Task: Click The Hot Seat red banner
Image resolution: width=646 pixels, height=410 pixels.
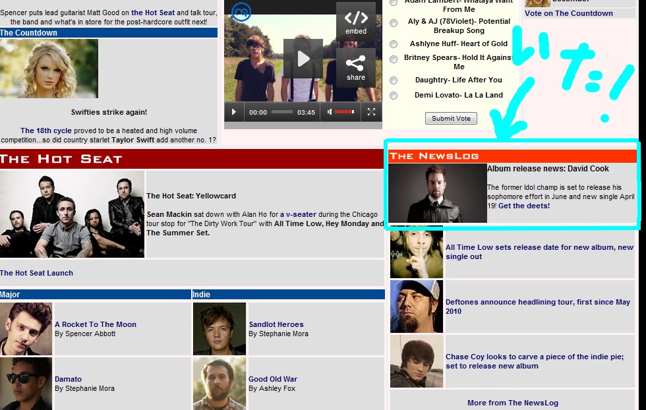Action: 192,159
